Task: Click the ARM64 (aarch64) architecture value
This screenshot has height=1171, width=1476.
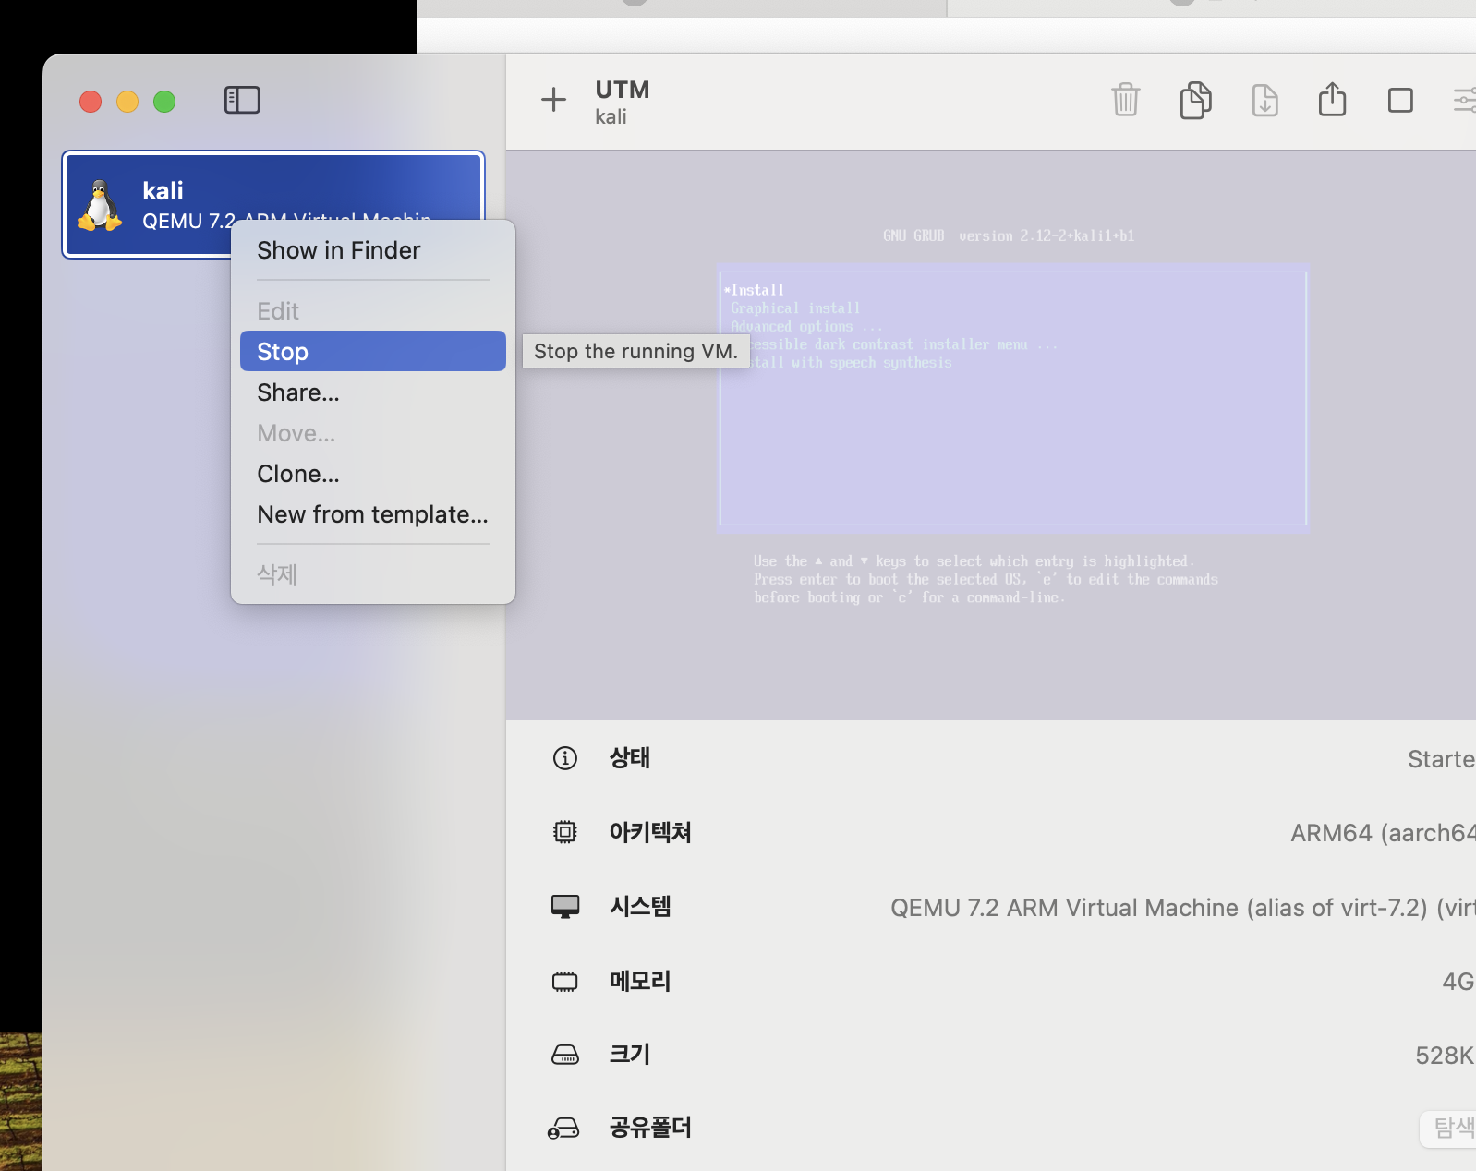Action: [1383, 833]
